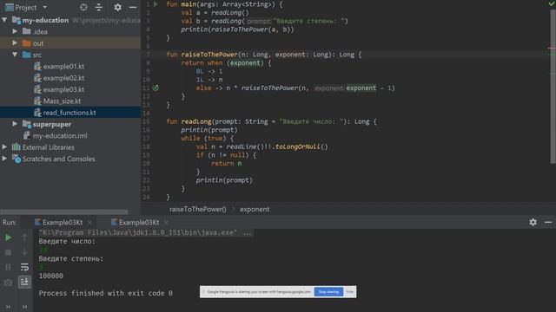The width and height of the screenshot is (556, 312).
Task: Switch to first Example03Kt run tab
Action: click(63, 222)
